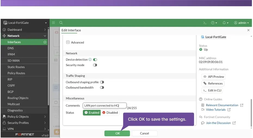Viewport: 253px width, 138px height.
Task: Click the right panel vertical scrollbar
Action: pyautogui.click(x=251, y=113)
